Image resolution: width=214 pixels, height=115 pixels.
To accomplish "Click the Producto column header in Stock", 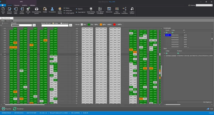I will [179, 51].
